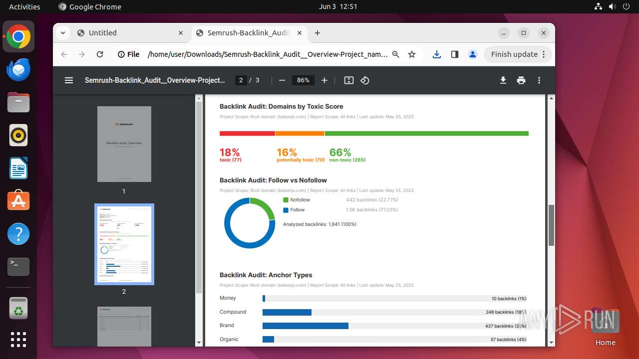639x359 pixels.
Task: Go back with browser back arrow
Action: pyautogui.click(x=64, y=54)
